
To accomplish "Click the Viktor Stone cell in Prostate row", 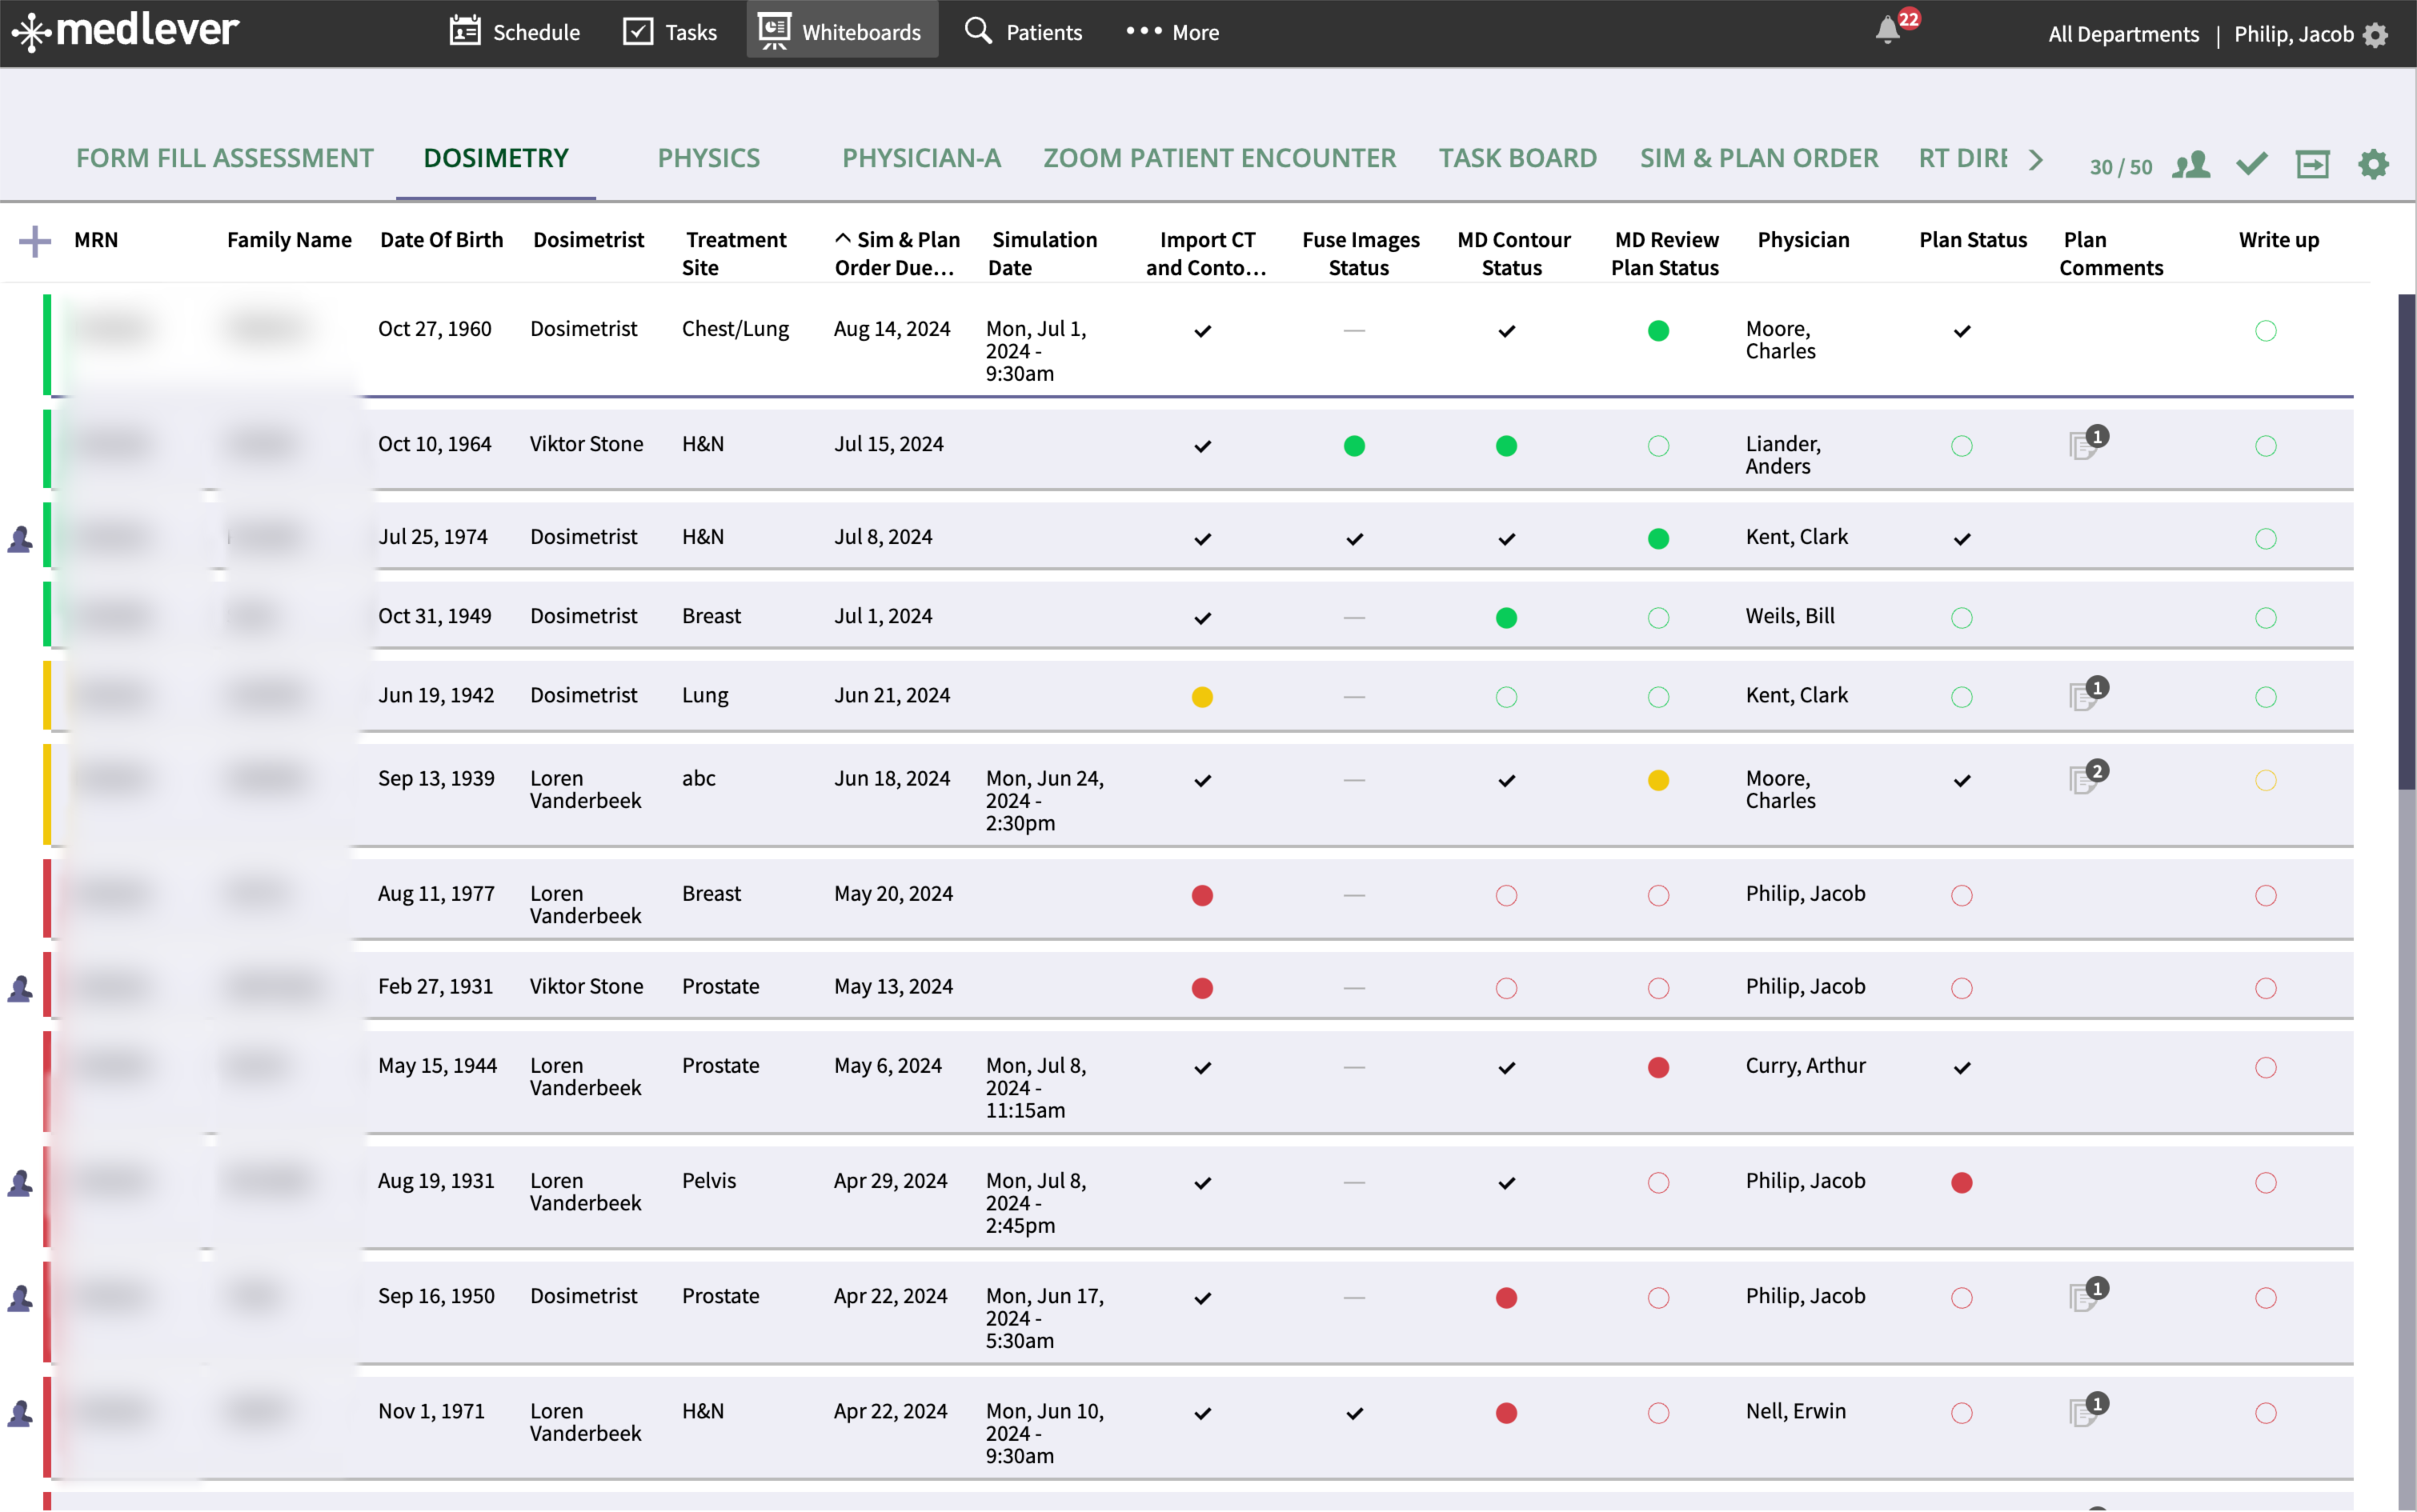I will (x=586, y=987).
